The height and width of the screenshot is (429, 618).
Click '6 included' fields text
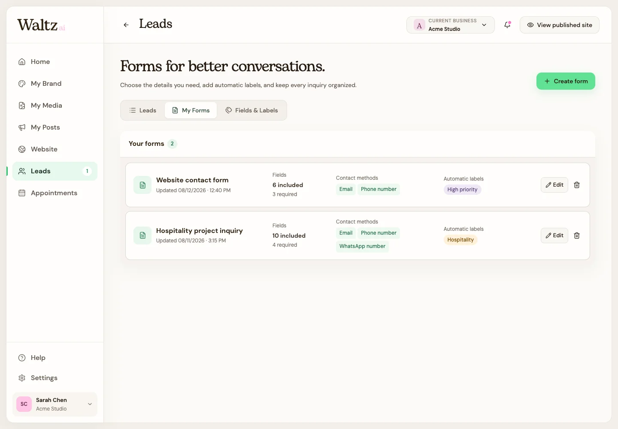(x=288, y=185)
